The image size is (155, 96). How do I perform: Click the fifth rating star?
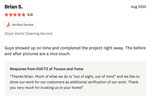point(24,15)
